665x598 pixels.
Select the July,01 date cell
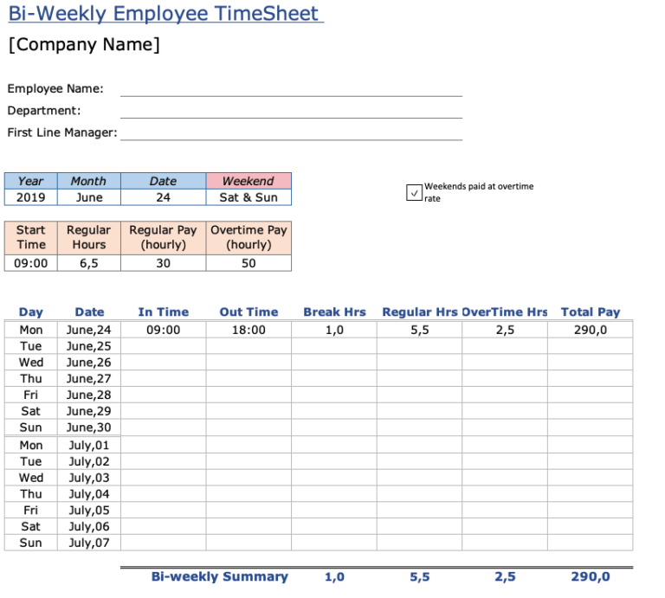pos(89,445)
